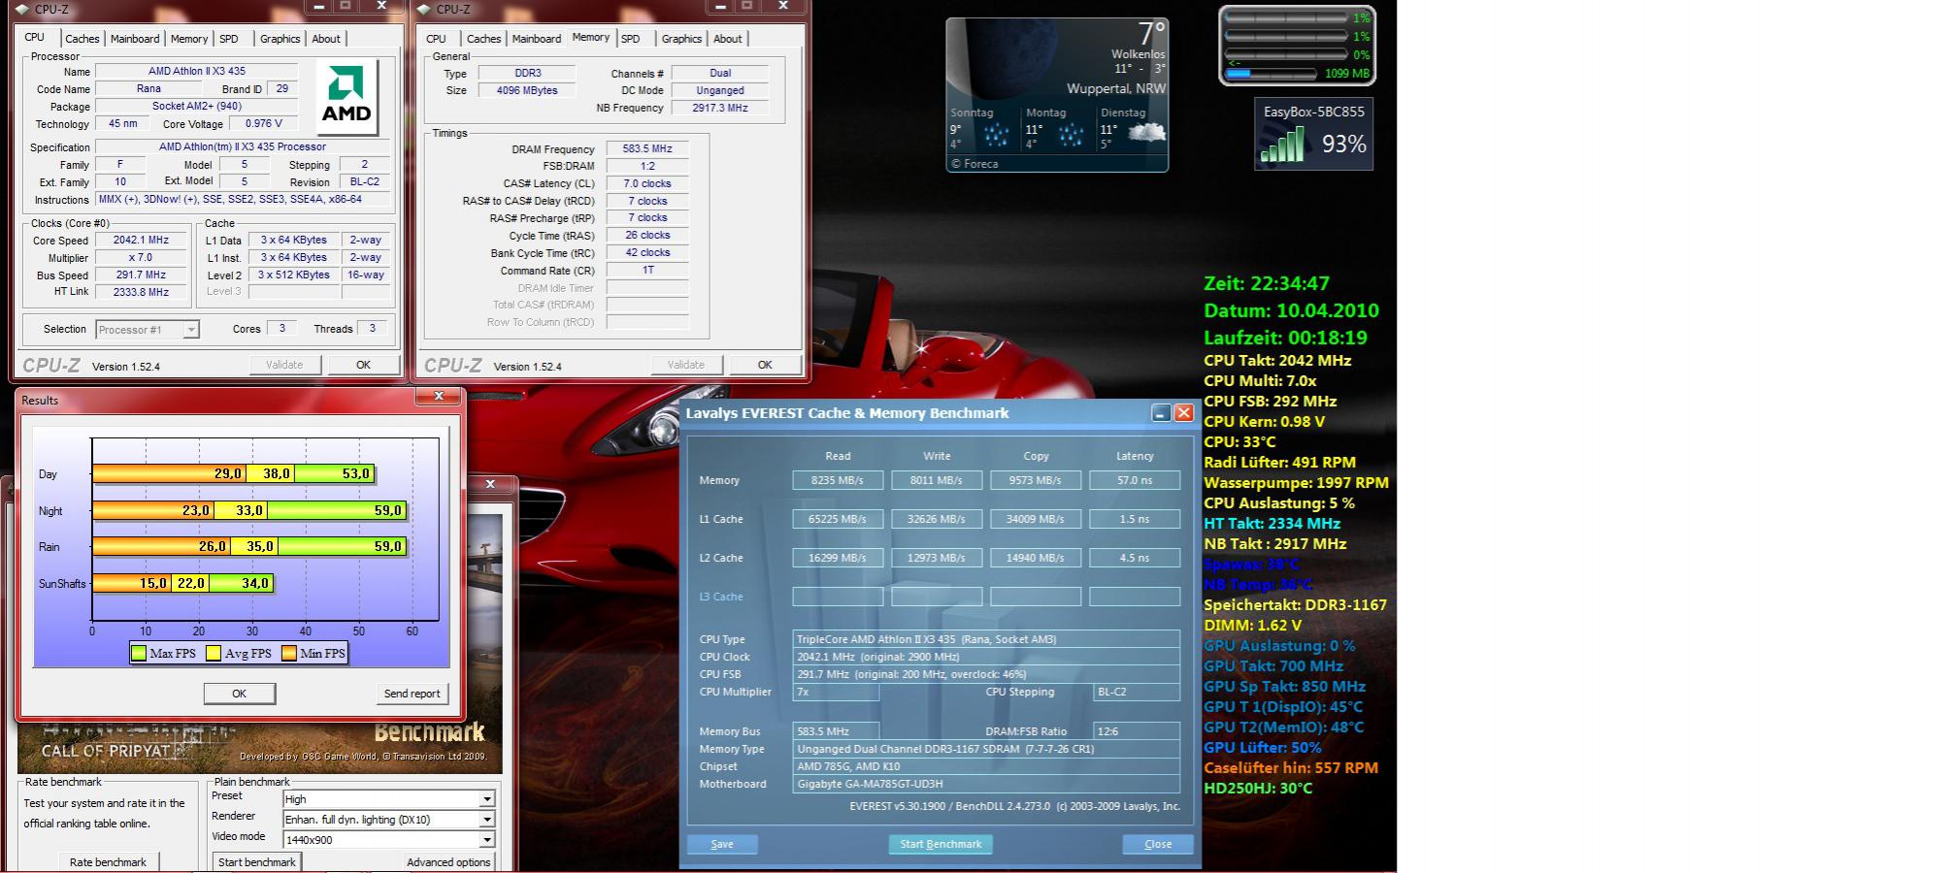Click OK in the Results chart window

240,694
